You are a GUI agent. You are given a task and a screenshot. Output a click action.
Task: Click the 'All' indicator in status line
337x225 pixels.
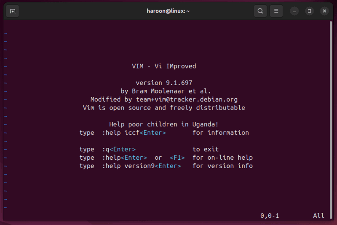click(x=318, y=216)
